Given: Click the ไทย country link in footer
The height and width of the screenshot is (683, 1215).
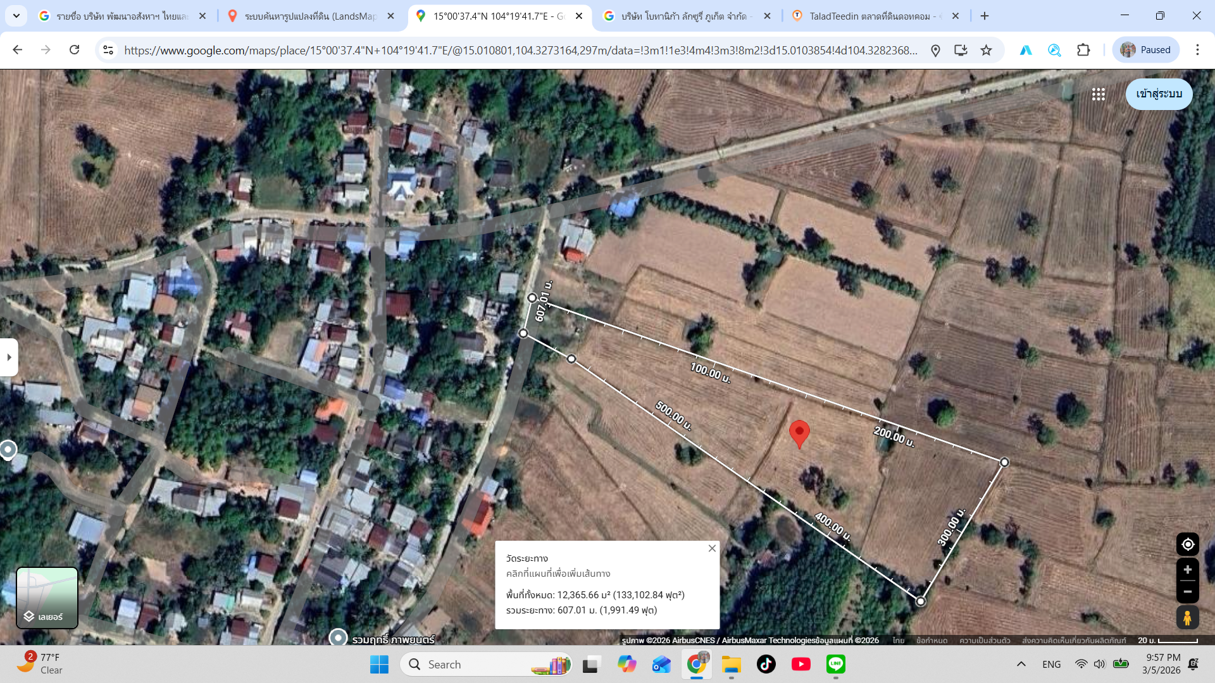Looking at the screenshot, I should point(899,641).
